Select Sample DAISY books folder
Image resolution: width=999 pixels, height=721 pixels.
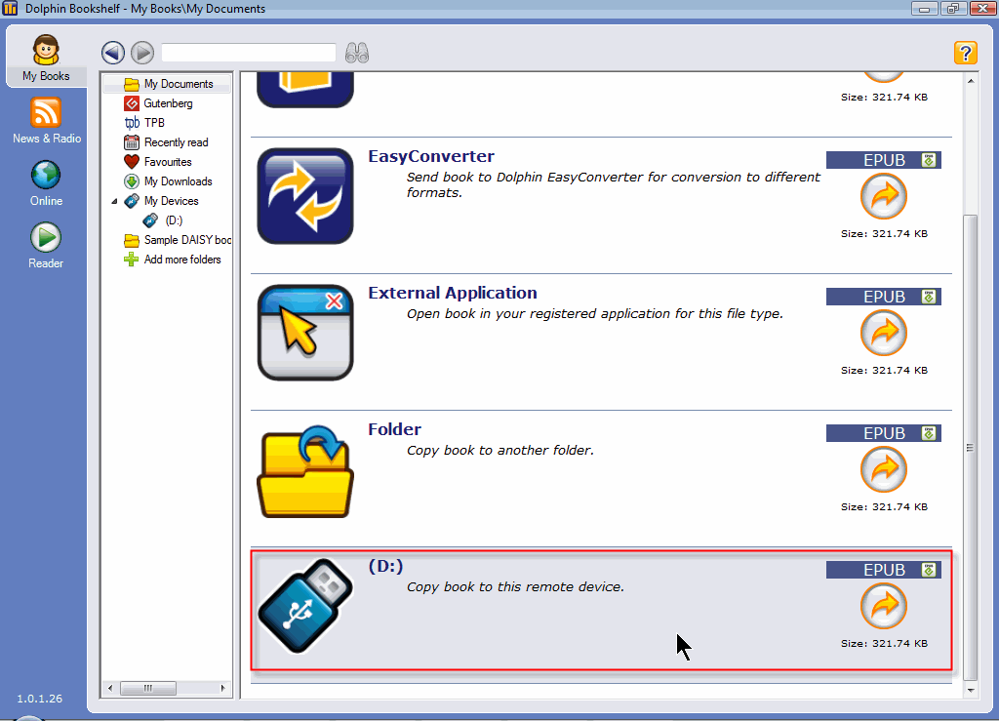click(x=187, y=240)
